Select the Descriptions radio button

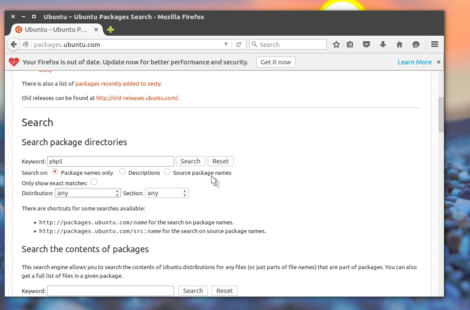tap(122, 172)
